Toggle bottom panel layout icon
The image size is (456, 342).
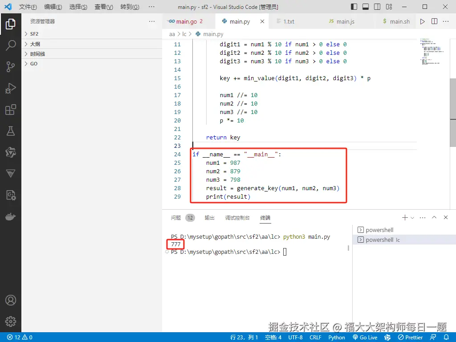pyautogui.click(x=366, y=7)
